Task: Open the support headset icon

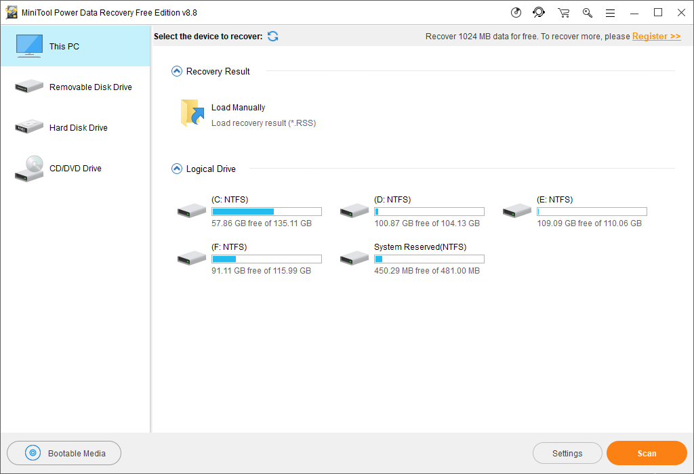Action: 539,12
